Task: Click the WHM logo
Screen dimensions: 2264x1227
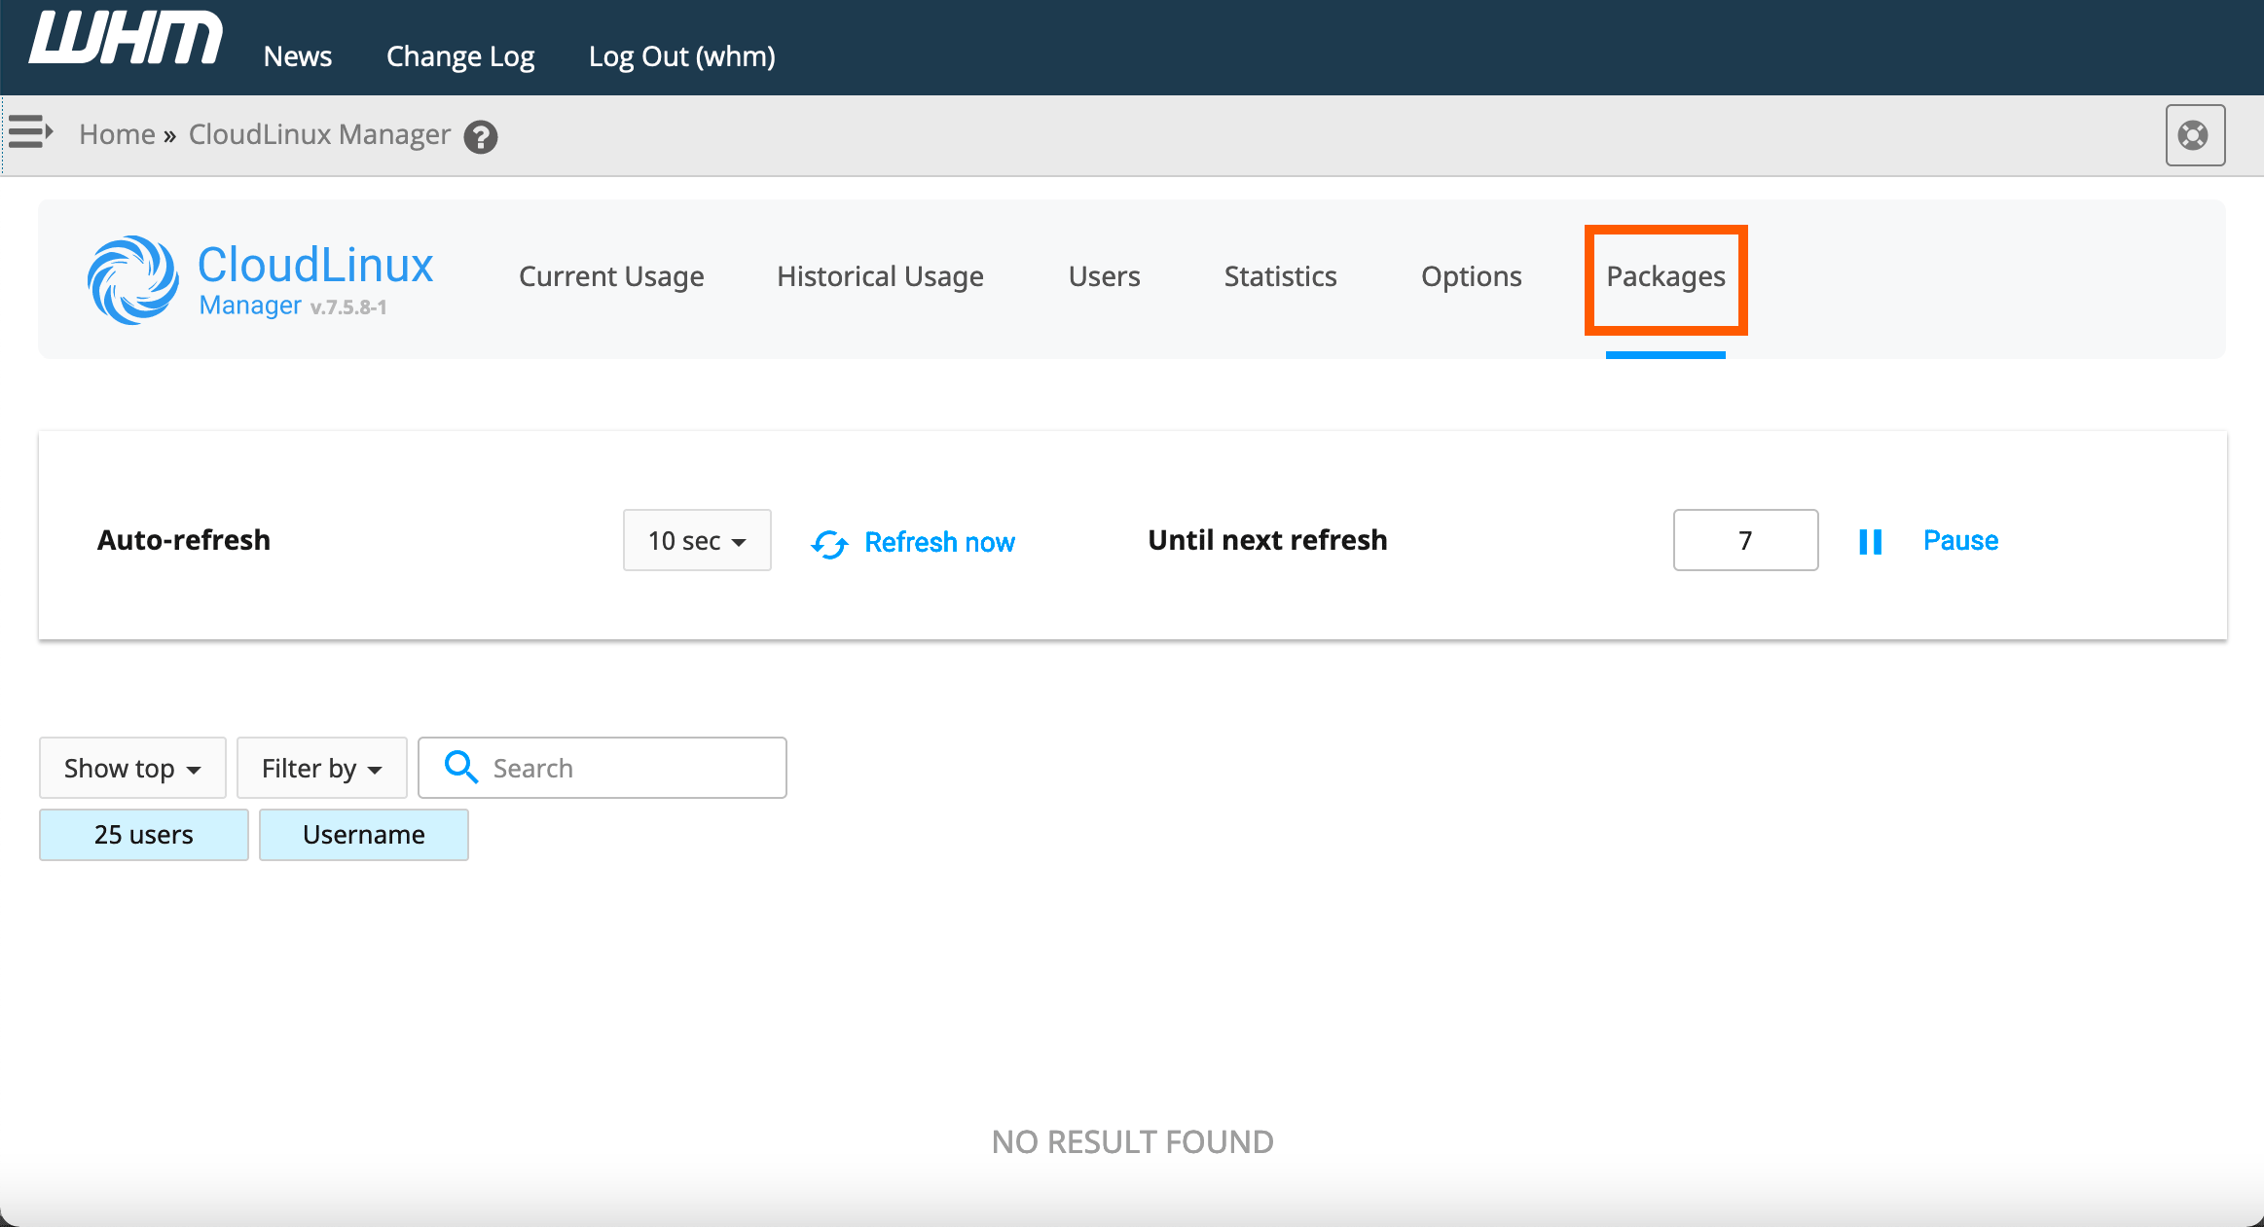Action: (x=126, y=41)
